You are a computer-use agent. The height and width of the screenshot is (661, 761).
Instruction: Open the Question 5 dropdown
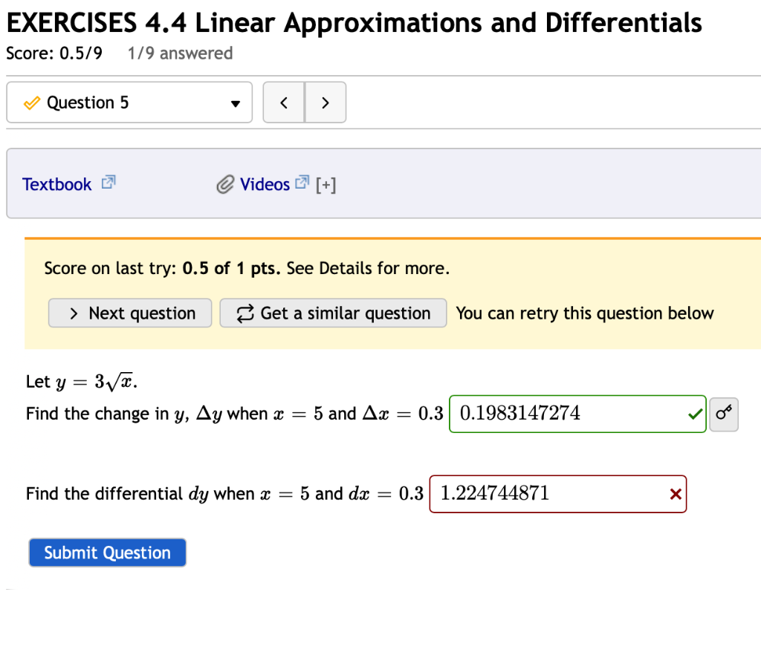(129, 102)
